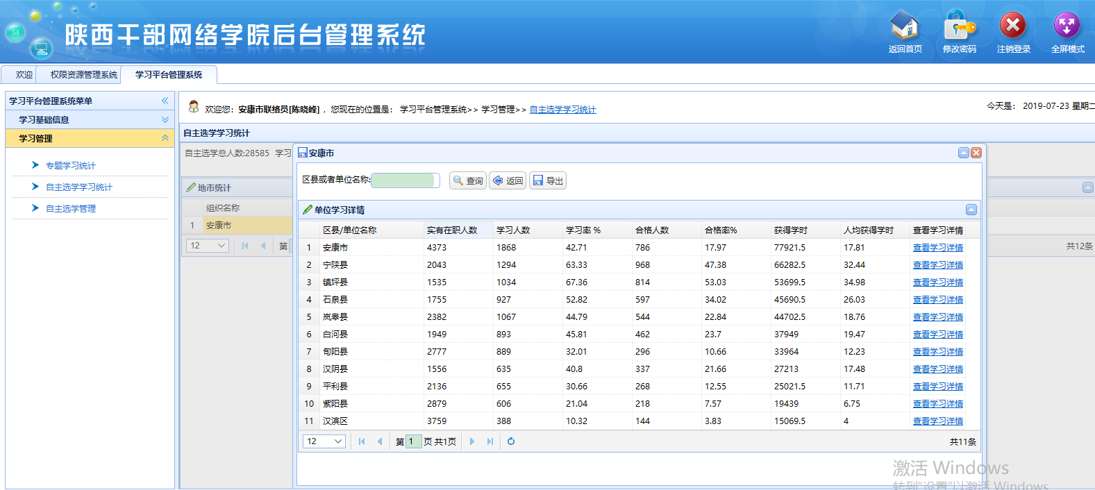This screenshot has width=1095, height=490.
Task: Open 查看学习详情 link for 宁陕县
Action: click(937, 265)
